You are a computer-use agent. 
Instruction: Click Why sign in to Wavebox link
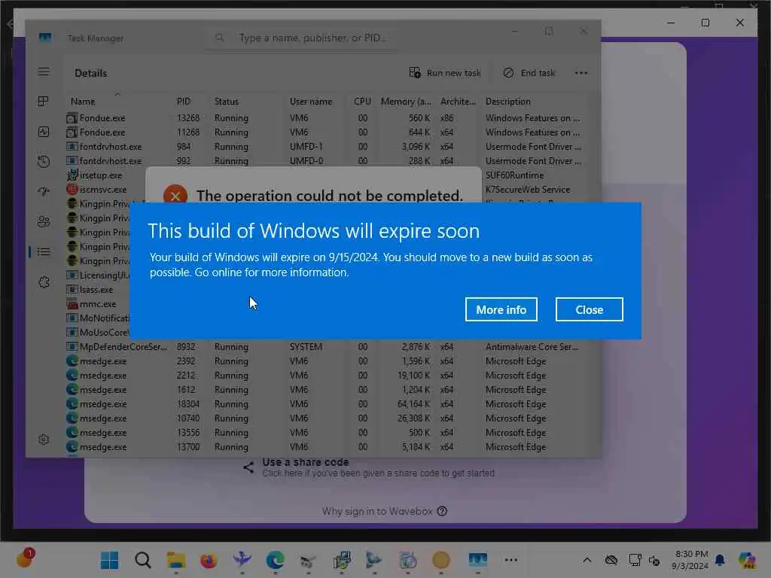[385, 511]
